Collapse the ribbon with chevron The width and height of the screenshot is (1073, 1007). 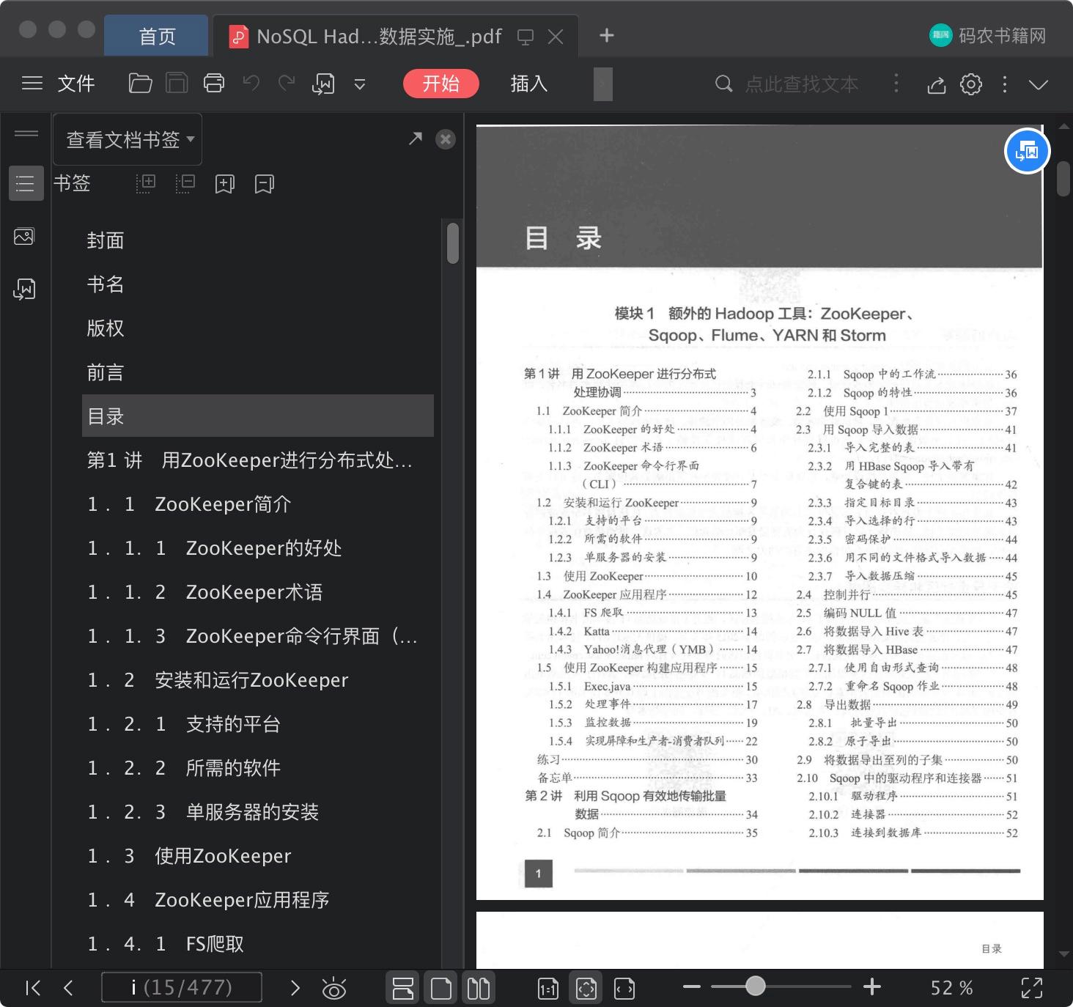(x=1038, y=84)
